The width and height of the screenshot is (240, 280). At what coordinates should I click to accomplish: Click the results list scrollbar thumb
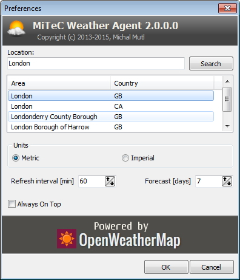[x=227, y=99]
